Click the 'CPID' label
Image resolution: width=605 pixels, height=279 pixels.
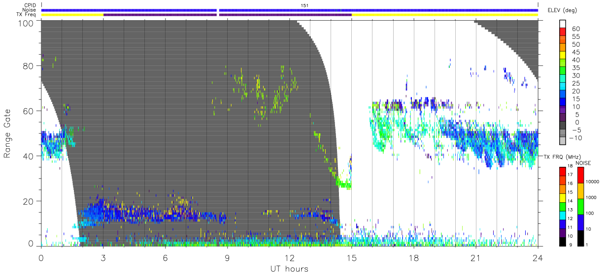31,5
